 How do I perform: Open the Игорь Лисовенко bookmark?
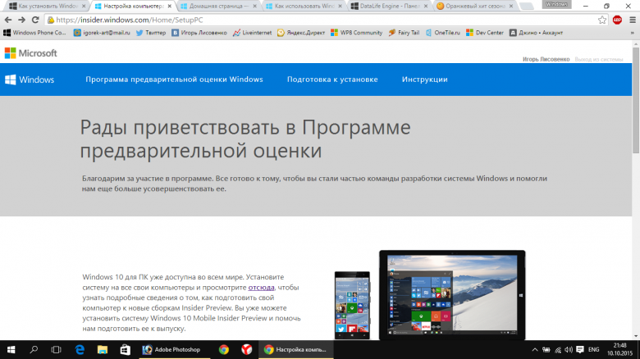(x=199, y=33)
